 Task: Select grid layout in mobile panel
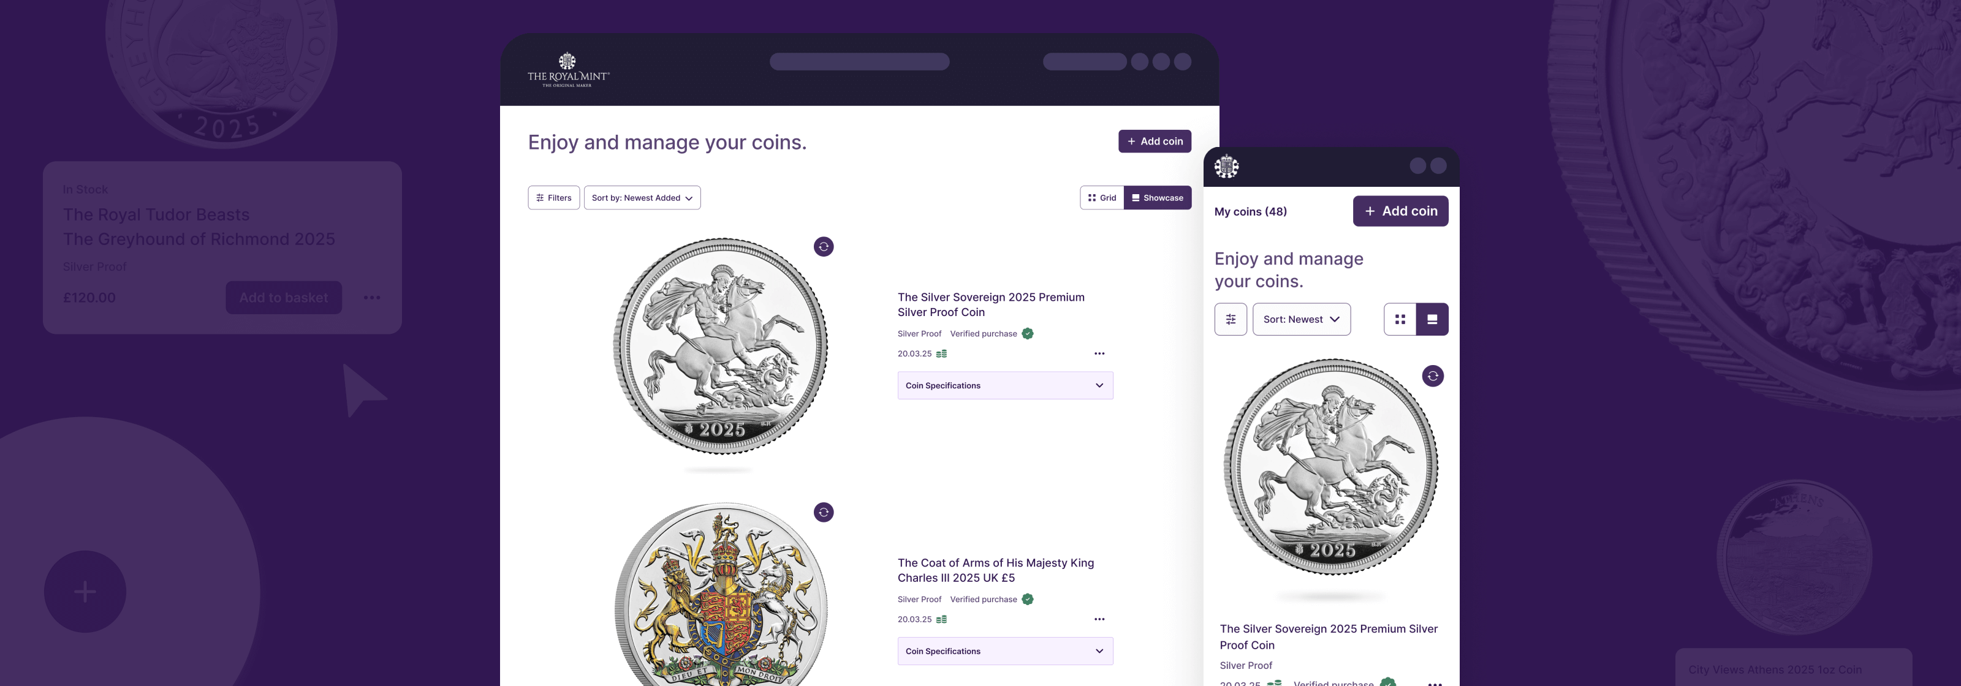tap(1400, 320)
